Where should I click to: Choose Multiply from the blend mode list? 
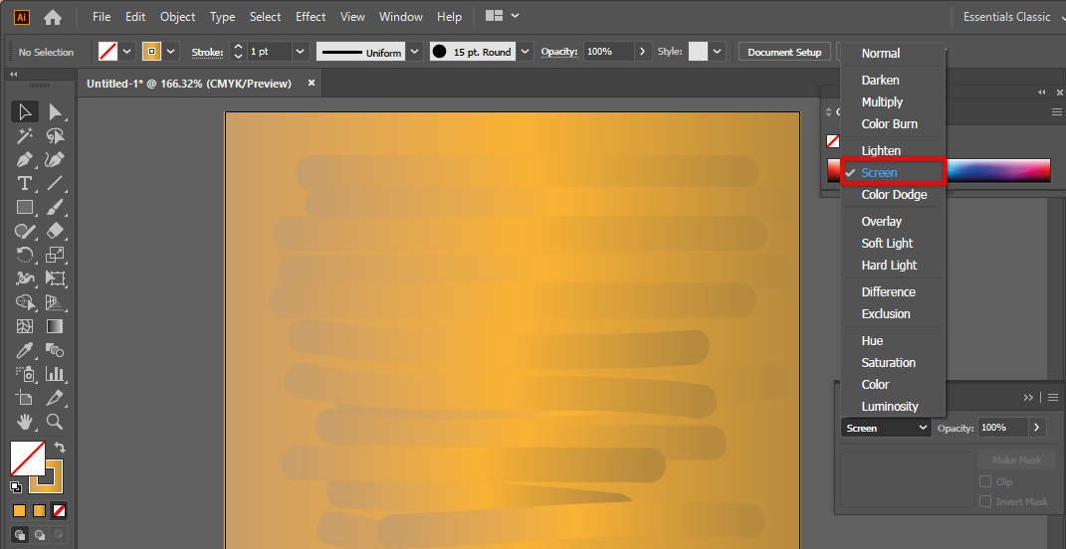(882, 101)
